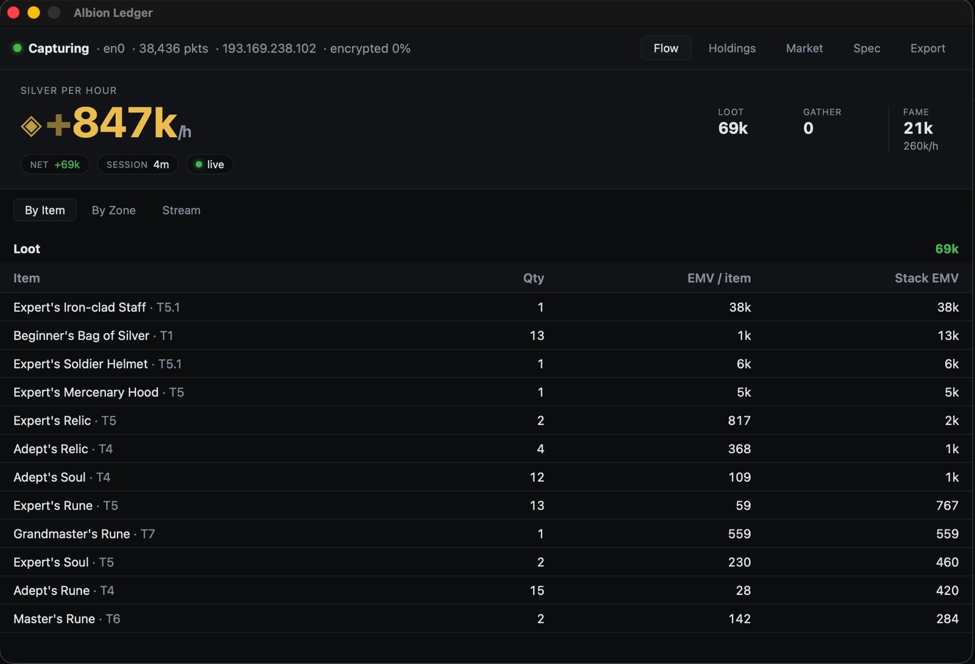Select the Expert's Soldier Helmet row
The width and height of the screenshot is (975, 664).
[x=486, y=364]
